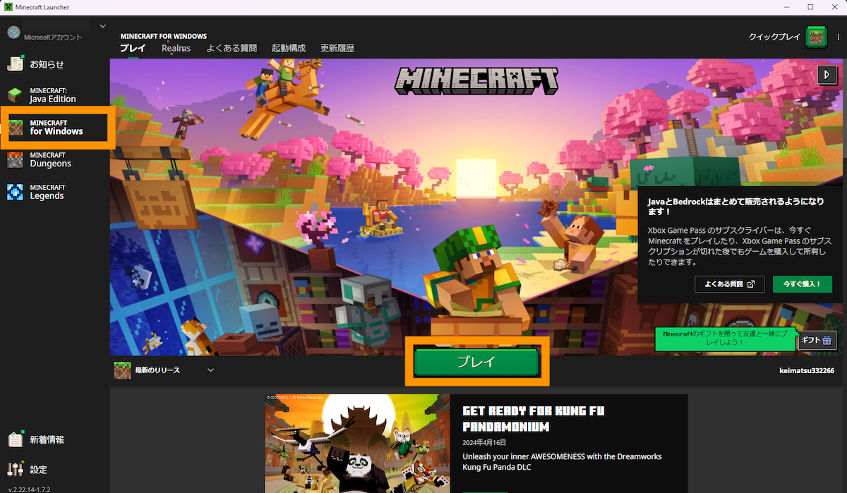This screenshot has height=493, width=847.
Task: Open MINECRAFT Dungeons from the sidebar
Action: pos(49,159)
